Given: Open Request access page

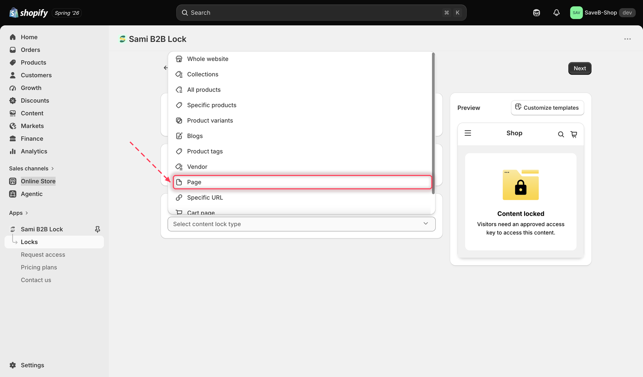Looking at the screenshot, I should coord(43,255).
